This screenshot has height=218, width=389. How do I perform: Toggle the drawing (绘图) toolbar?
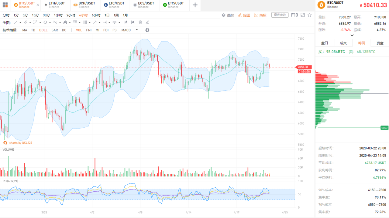tap(244, 15)
